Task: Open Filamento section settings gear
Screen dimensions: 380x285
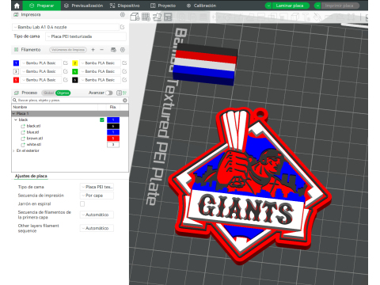Action: pyautogui.click(x=123, y=50)
